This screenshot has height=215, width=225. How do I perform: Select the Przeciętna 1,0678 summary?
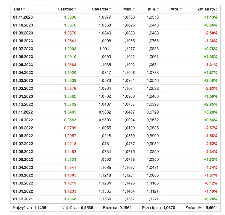(158, 208)
